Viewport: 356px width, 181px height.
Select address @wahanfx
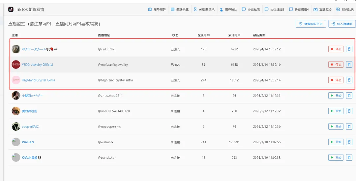click(x=105, y=142)
